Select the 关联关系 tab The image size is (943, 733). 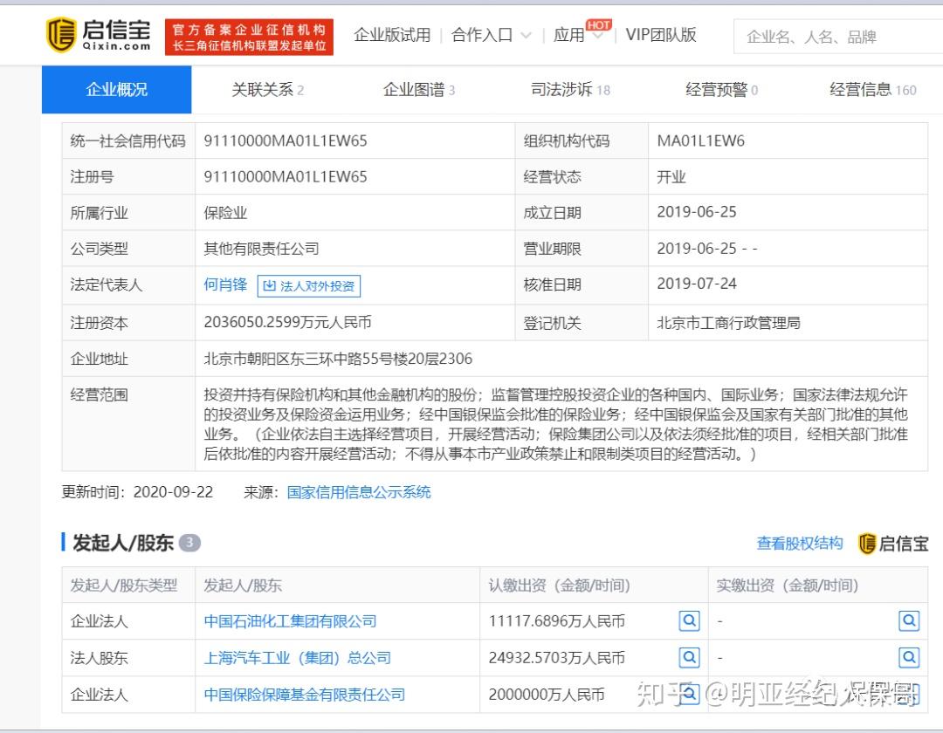[264, 89]
